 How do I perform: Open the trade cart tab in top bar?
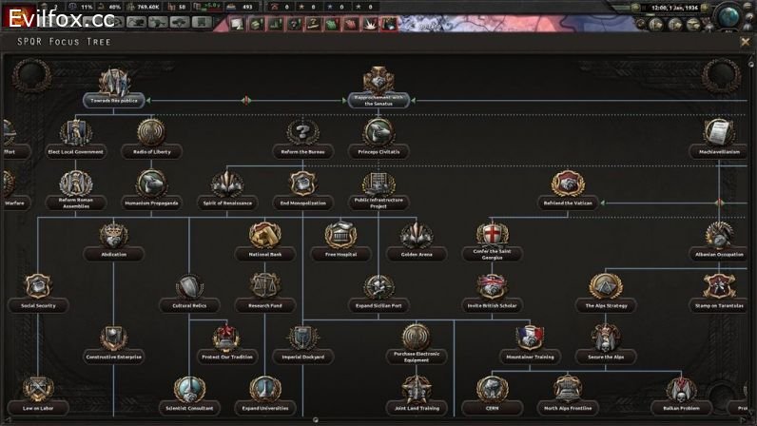tap(202, 22)
